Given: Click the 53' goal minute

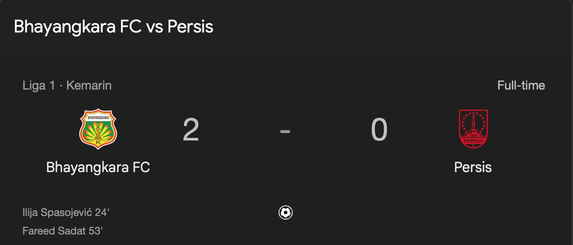Looking at the screenshot, I should click(95, 231).
